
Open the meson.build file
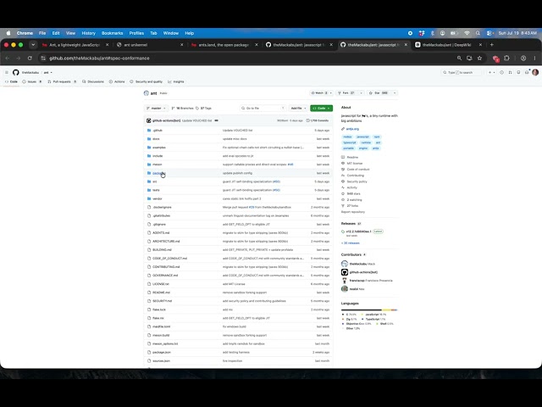click(161, 335)
